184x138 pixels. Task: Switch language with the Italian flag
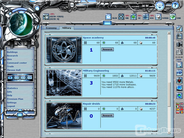point(178,106)
